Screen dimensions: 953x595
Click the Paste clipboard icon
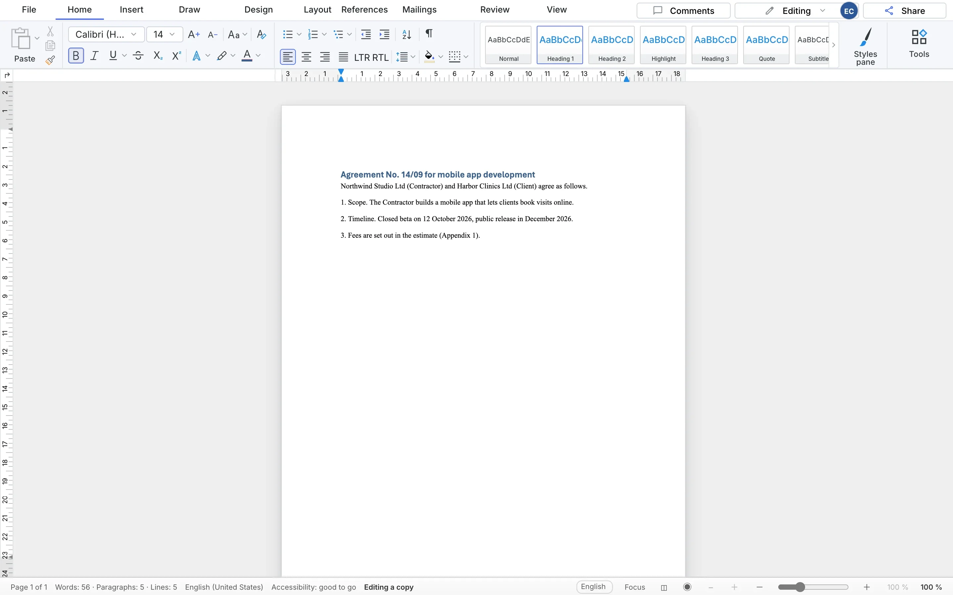coord(21,38)
